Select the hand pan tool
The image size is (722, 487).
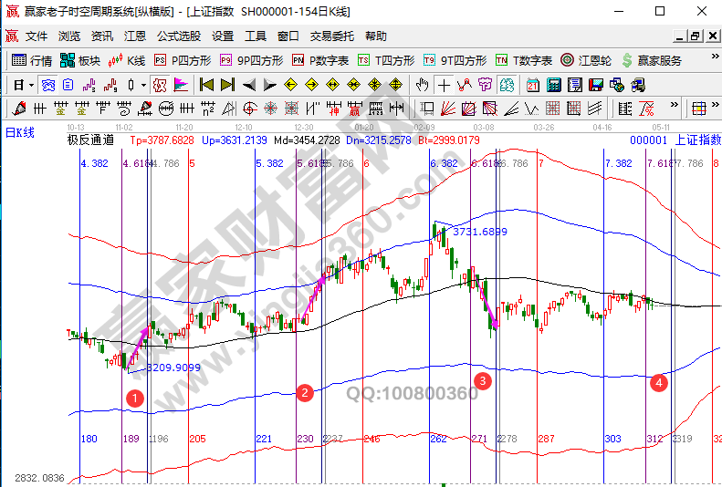pyautogui.click(x=422, y=85)
